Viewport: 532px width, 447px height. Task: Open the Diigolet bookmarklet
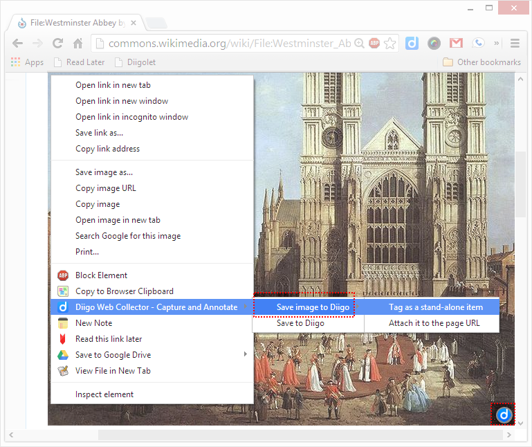click(135, 62)
